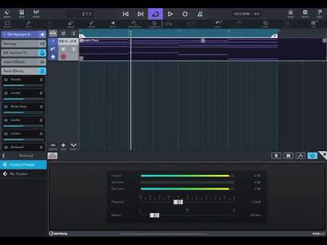Arm the DX HarmonX track for recording

[x=63, y=56]
